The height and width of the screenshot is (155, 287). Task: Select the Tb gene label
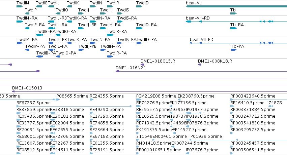click(233, 10)
